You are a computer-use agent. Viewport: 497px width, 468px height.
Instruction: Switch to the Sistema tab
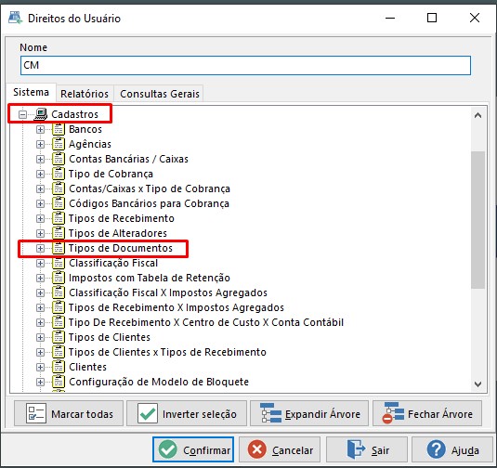[x=31, y=92]
